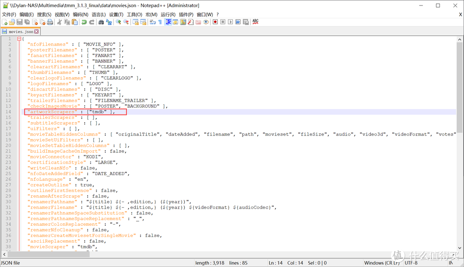Open the 视图(V) menu
Image resolution: width=464 pixels, height=267 pixels.
coord(62,15)
